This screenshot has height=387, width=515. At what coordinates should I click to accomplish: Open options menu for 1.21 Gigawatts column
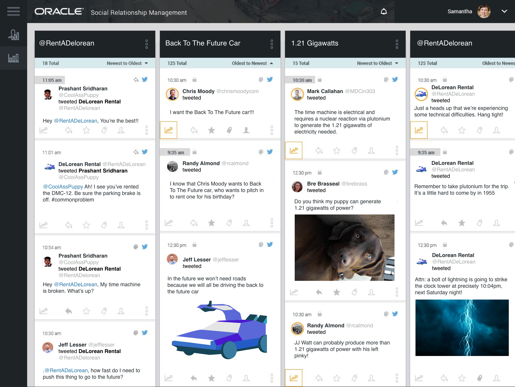point(397,44)
